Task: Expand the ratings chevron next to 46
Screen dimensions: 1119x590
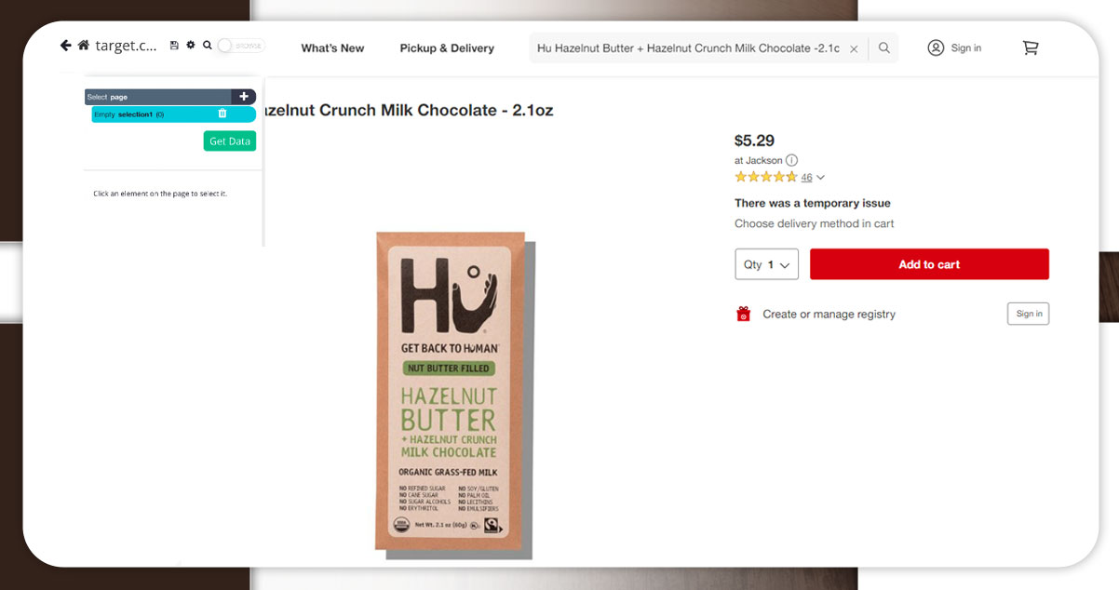Action: click(x=820, y=178)
